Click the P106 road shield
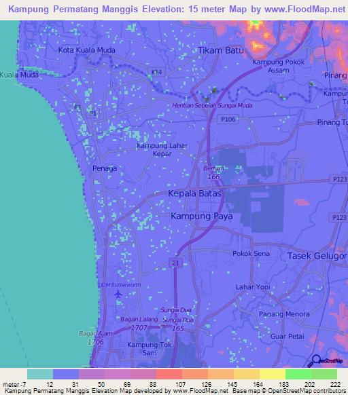Viewport: 348px width, 395px height. (x=228, y=119)
